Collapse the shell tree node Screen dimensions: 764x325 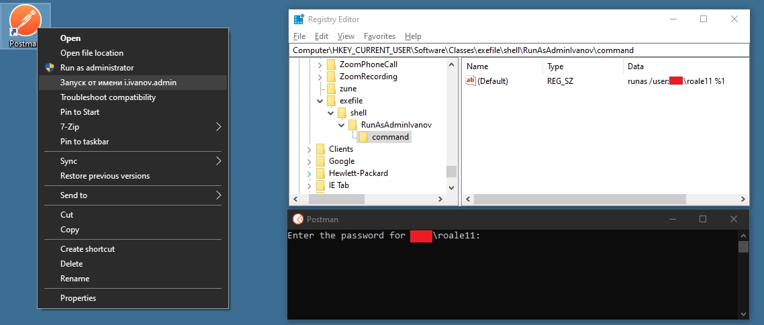tap(331, 113)
